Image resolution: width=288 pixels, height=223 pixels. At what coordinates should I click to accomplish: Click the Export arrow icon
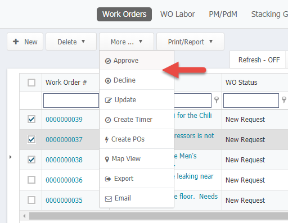click(x=108, y=179)
